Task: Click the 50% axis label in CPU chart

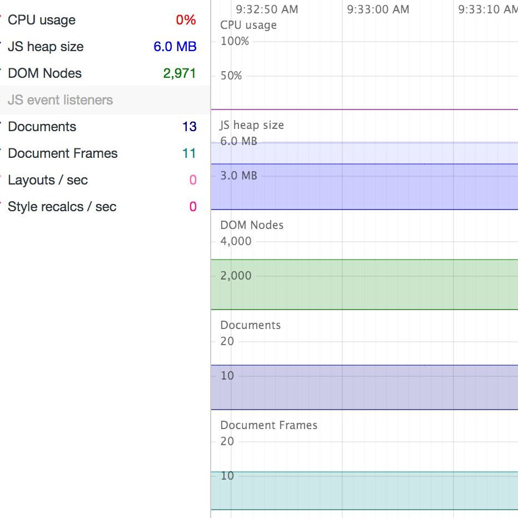Action: [x=231, y=76]
